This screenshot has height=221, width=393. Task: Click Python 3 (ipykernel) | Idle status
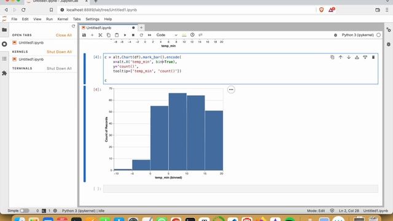tap(83, 211)
